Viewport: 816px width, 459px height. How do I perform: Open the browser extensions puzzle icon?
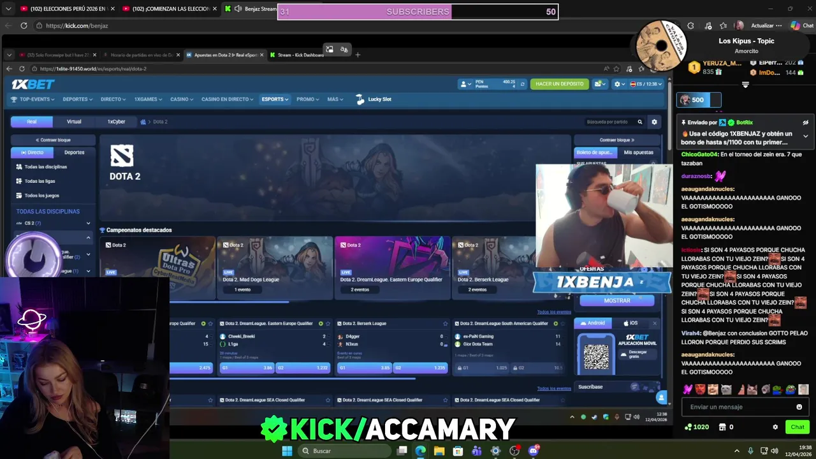tap(691, 25)
